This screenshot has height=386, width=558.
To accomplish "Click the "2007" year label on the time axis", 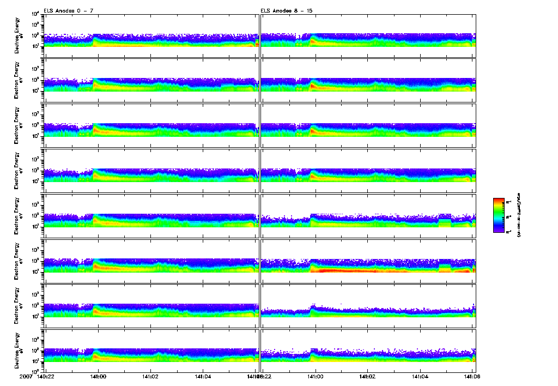I will click(26, 376).
